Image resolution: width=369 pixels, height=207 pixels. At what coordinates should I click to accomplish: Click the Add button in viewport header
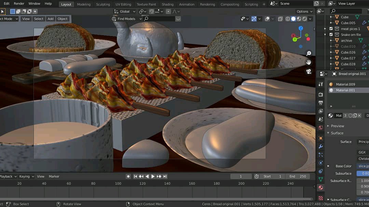50,19
